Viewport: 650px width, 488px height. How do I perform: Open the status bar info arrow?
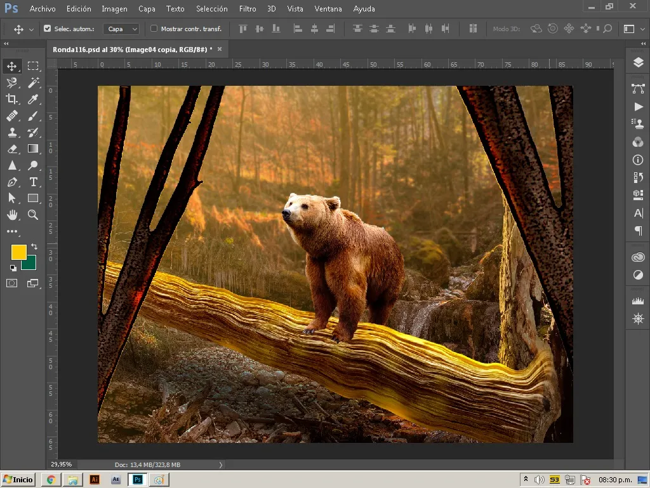[220, 464]
